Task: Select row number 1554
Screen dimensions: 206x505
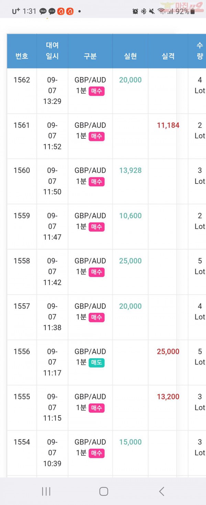Action: pyautogui.click(x=22, y=442)
